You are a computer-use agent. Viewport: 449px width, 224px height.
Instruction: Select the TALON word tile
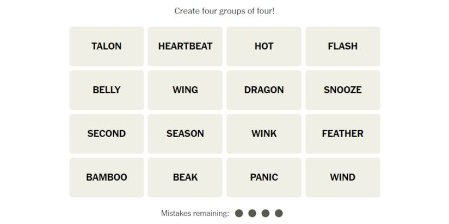[x=107, y=46]
